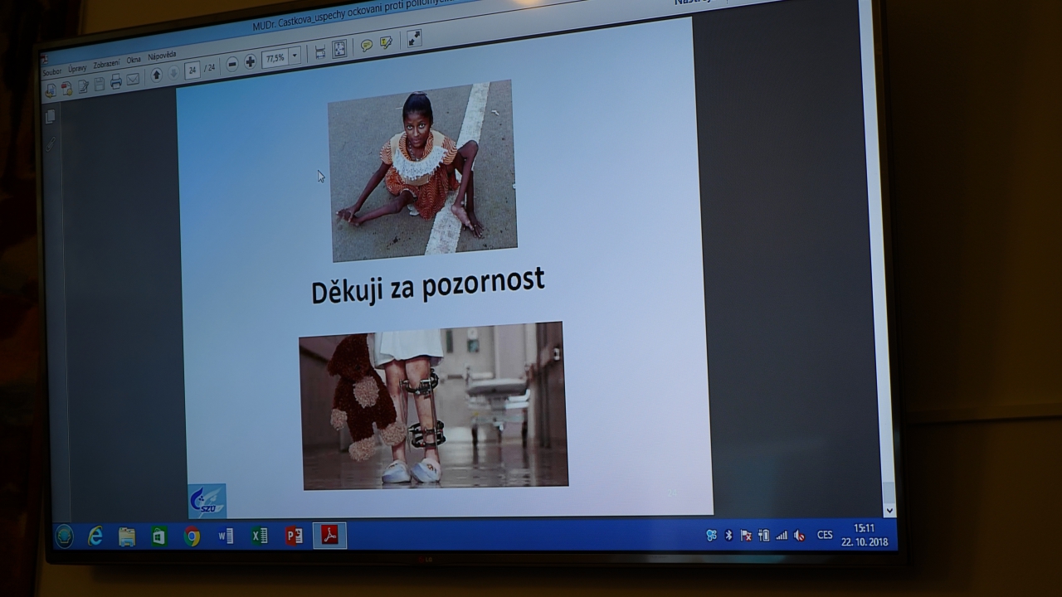Click the Windows Start button
The image size is (1062, 597).
(65, 536)
